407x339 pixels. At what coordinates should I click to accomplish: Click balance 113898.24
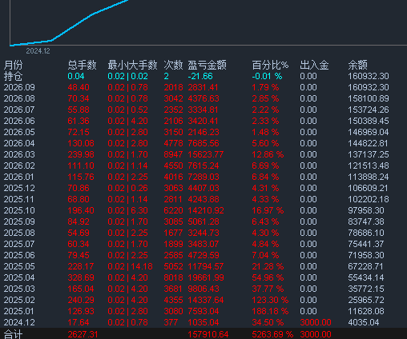coord(369,177)
